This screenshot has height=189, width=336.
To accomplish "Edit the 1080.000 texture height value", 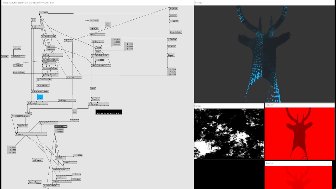I will tap(59, 132).
